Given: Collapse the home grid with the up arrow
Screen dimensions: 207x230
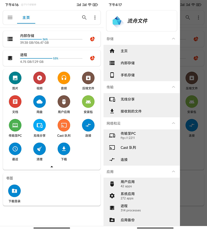Looking at the screenshot, I should point(51,167).
